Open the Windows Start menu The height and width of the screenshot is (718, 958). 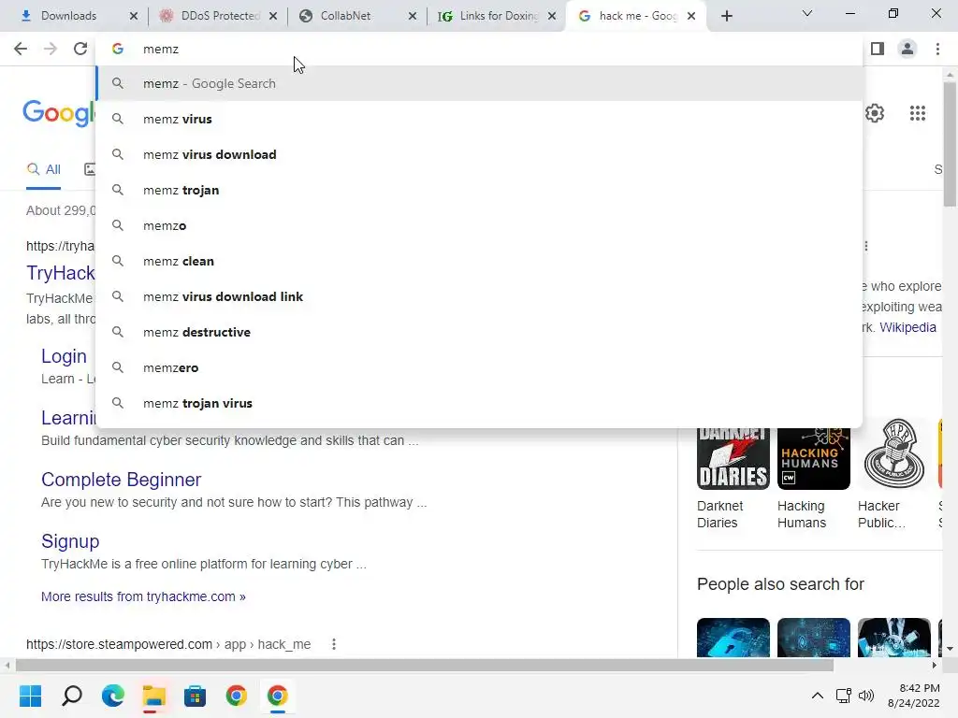point(30,696)
